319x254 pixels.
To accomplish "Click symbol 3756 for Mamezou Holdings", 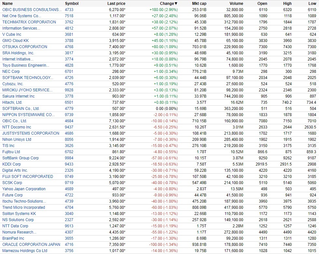I will point(69,250).
